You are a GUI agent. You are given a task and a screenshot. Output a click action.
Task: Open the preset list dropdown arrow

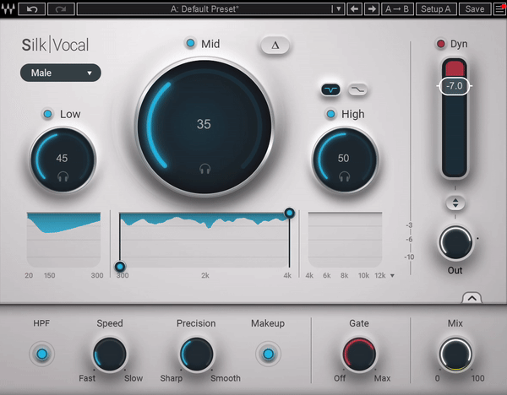click(338, 9)
